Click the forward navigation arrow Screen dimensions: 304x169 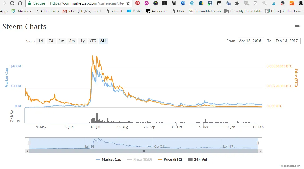point(4,3)
